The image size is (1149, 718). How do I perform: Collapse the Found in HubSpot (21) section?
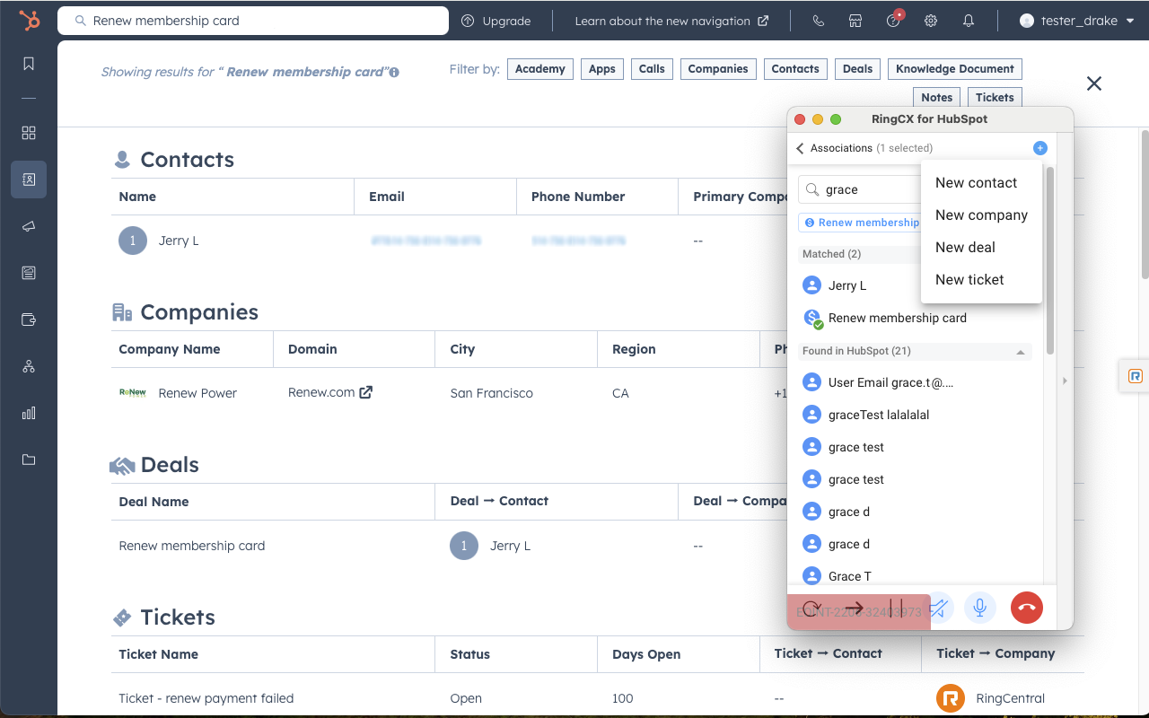click(1021, 352)
